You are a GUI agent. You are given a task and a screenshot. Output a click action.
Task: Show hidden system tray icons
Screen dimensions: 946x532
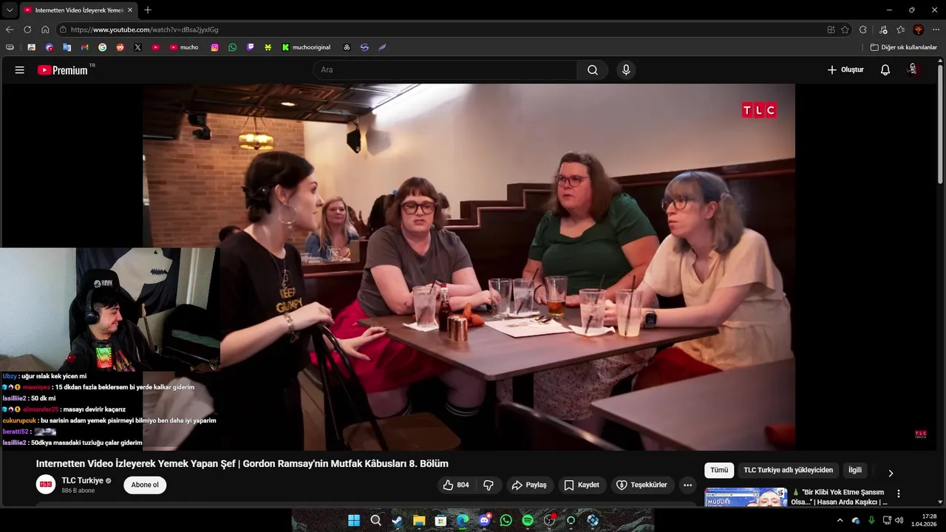click(840, 520)
